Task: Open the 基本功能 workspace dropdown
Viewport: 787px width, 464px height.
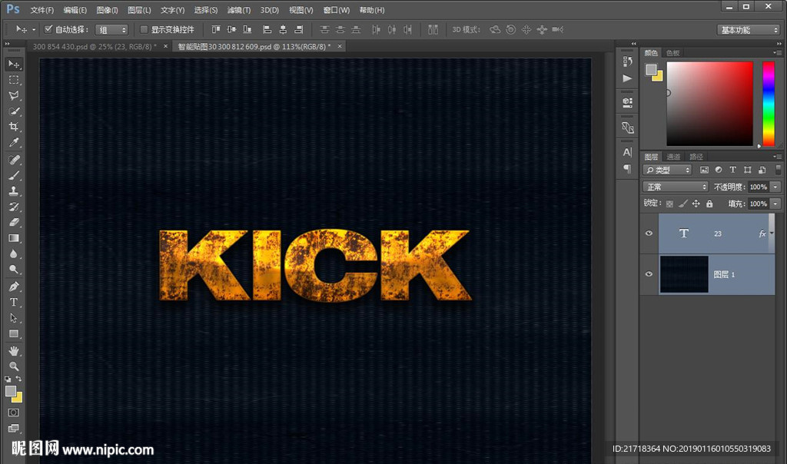Action: [749, 30]
